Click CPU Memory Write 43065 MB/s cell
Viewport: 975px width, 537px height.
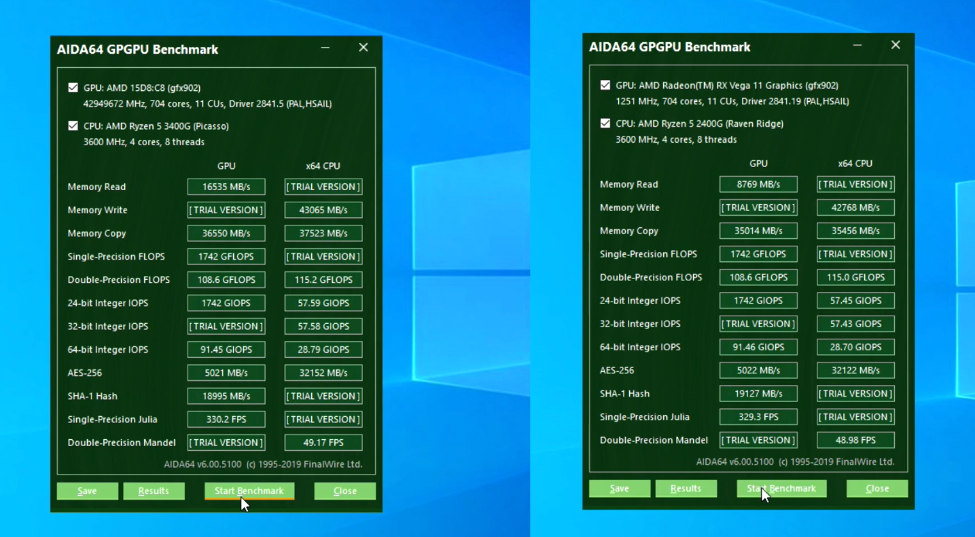tap(323, 210)
